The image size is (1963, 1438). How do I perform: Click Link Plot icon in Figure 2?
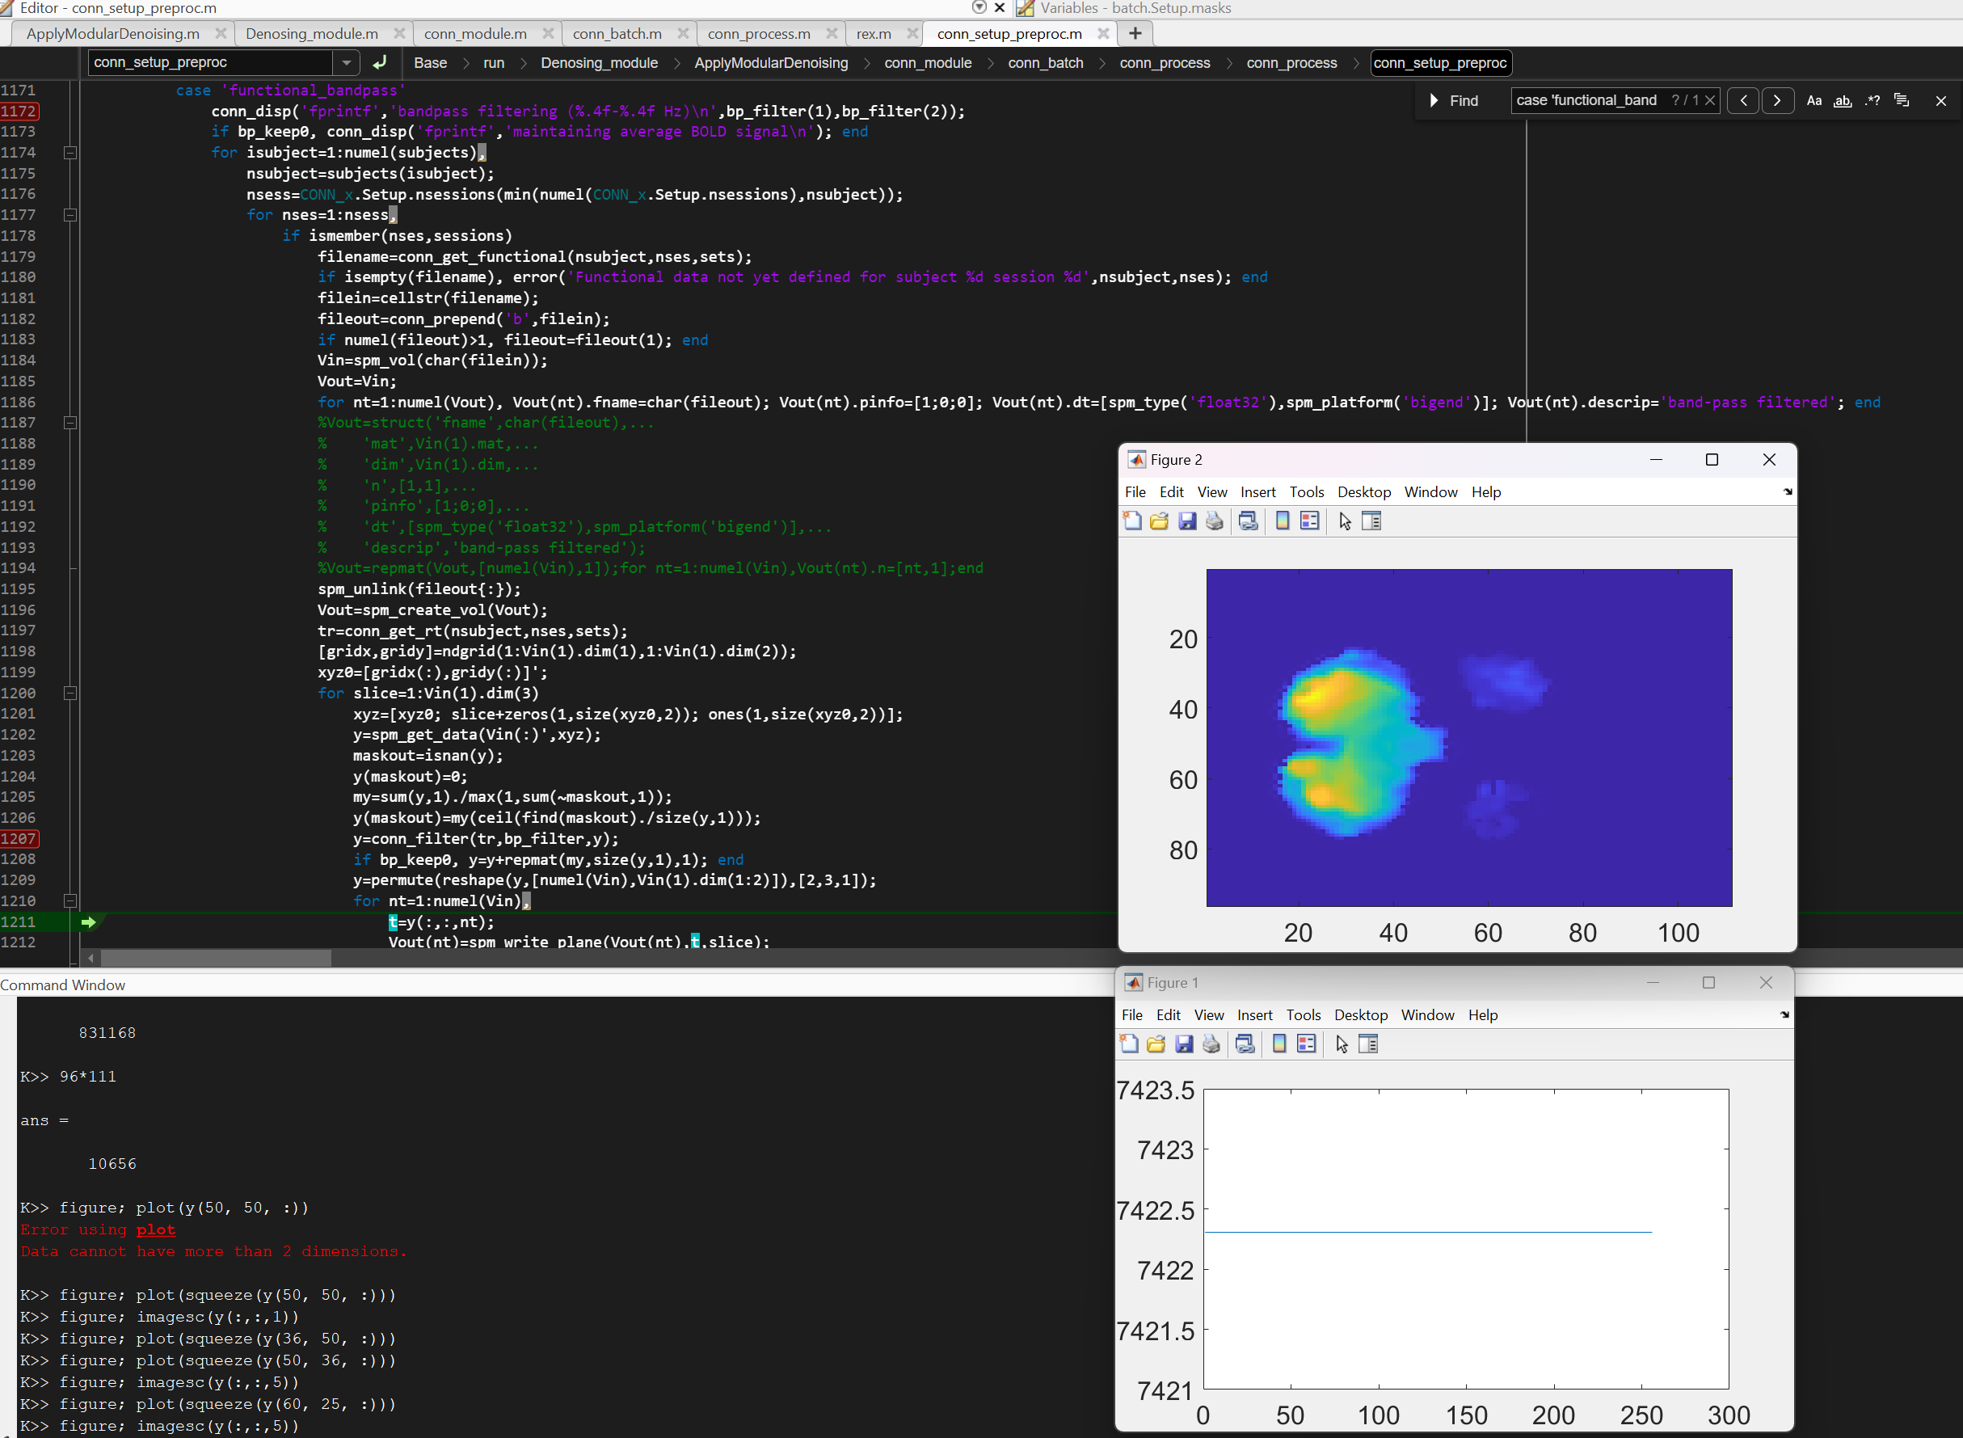(1248, 521)
